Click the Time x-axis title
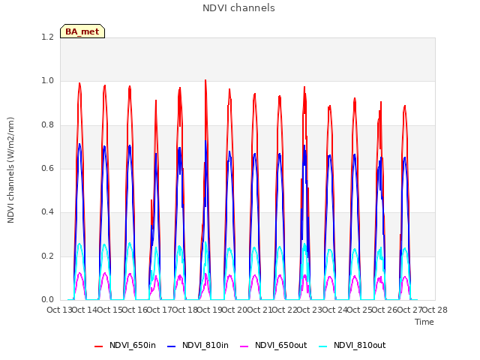Viewport: 480px width, 360px height. 424,322
